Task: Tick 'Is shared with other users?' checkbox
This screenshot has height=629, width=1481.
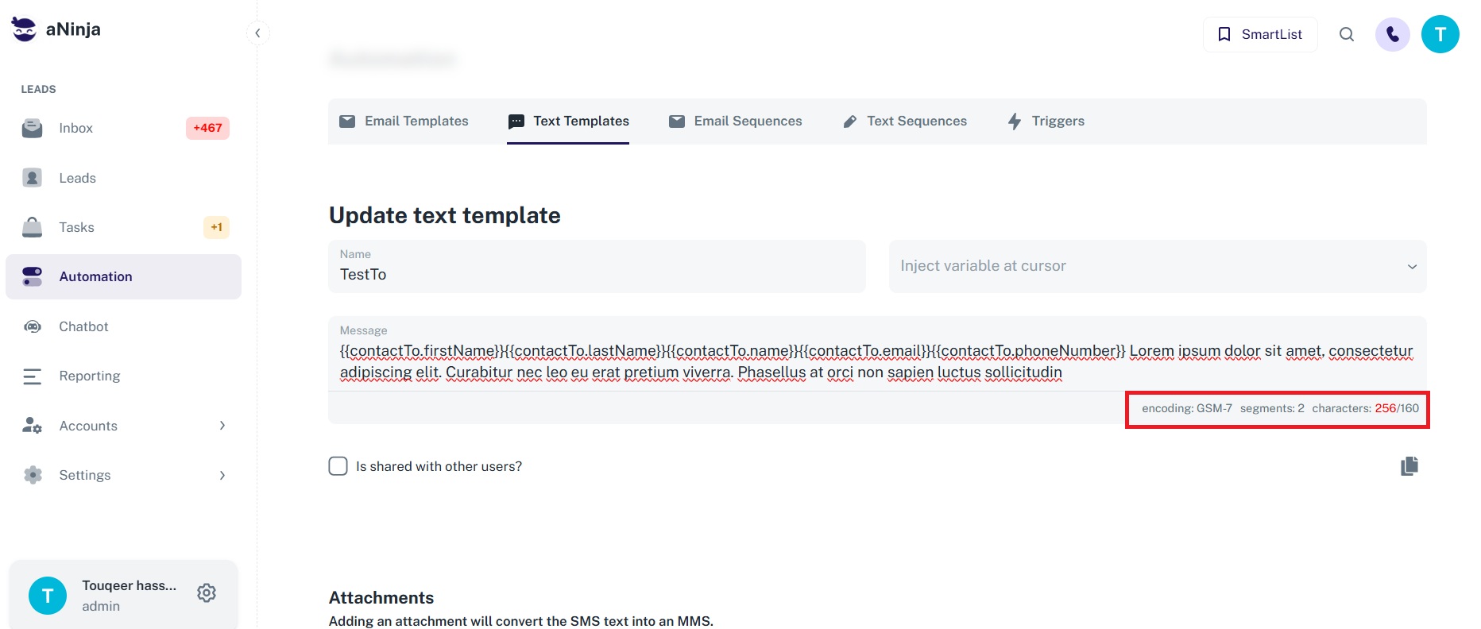Action: (x=338, y=466)
